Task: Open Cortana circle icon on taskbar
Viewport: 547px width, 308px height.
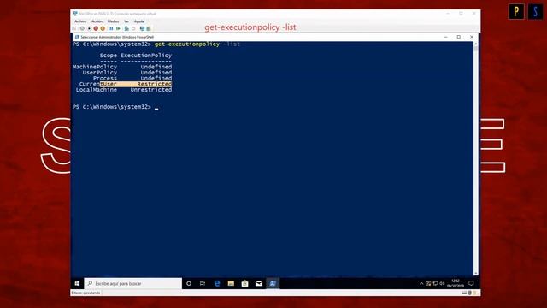Action: [x=189, y=283]
